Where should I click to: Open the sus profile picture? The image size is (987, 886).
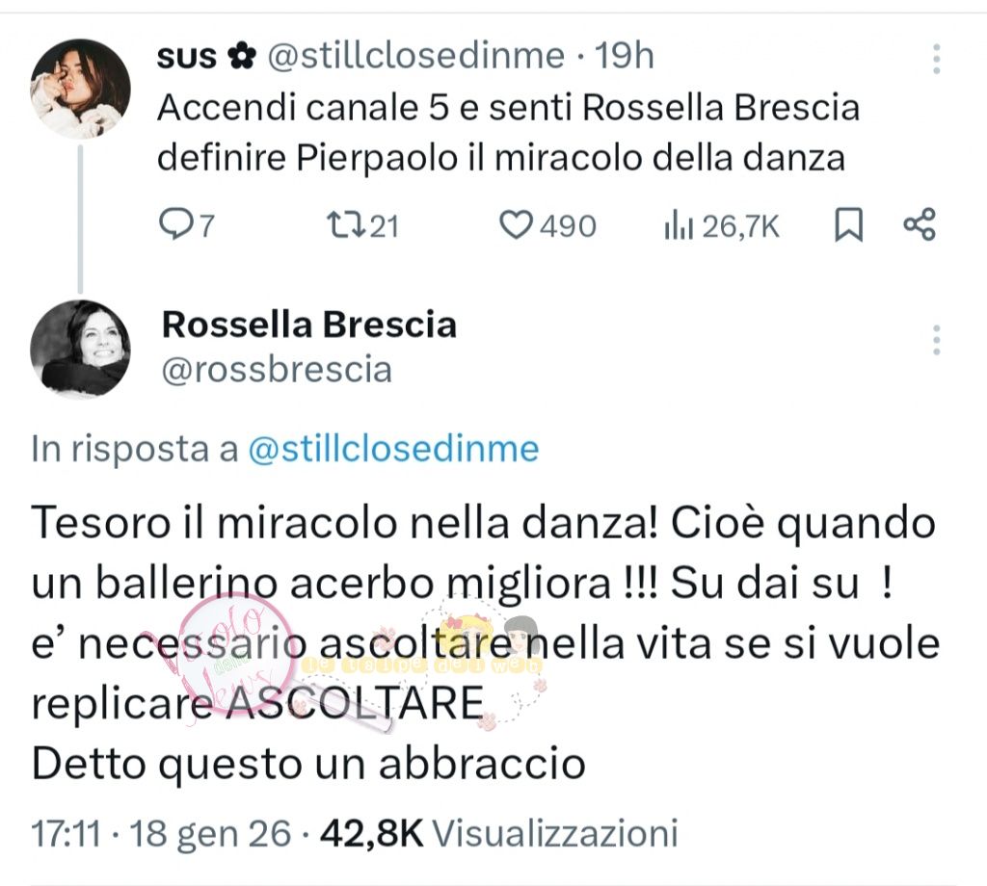click(80, 89)
